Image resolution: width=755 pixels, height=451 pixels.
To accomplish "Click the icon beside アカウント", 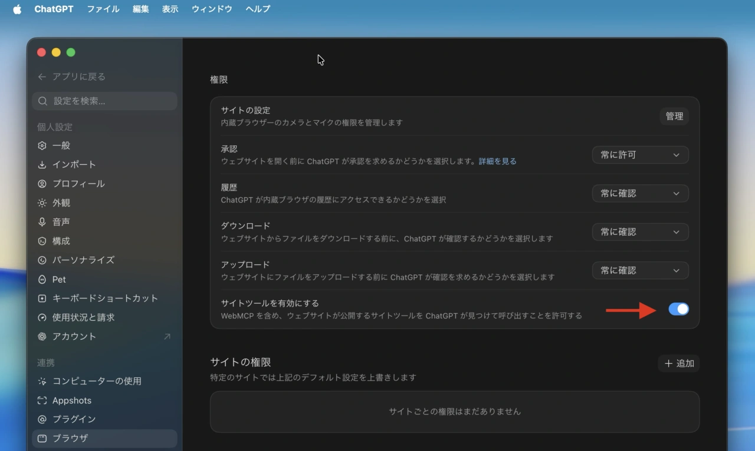I will coord(42,336).
